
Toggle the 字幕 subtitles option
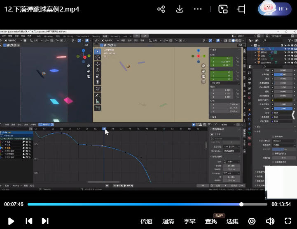(x=190, y=221)
